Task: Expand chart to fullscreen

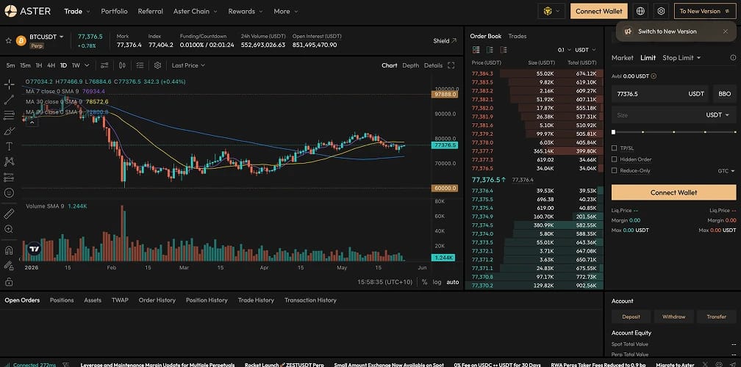Action: pyautogui.click(x=451, y=65)
